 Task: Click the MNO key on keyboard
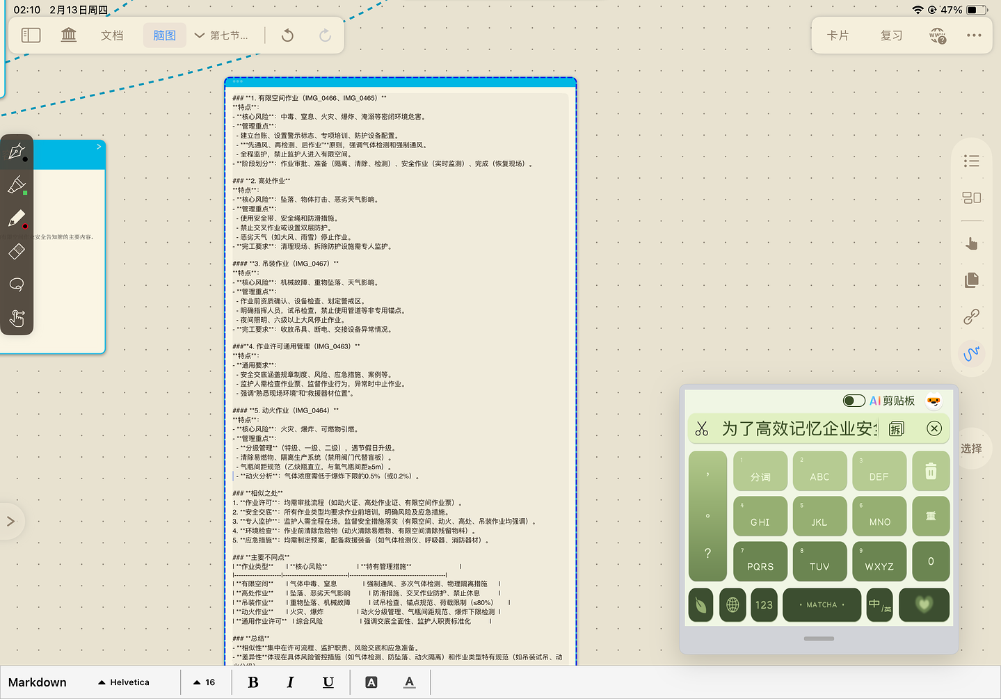879,516
